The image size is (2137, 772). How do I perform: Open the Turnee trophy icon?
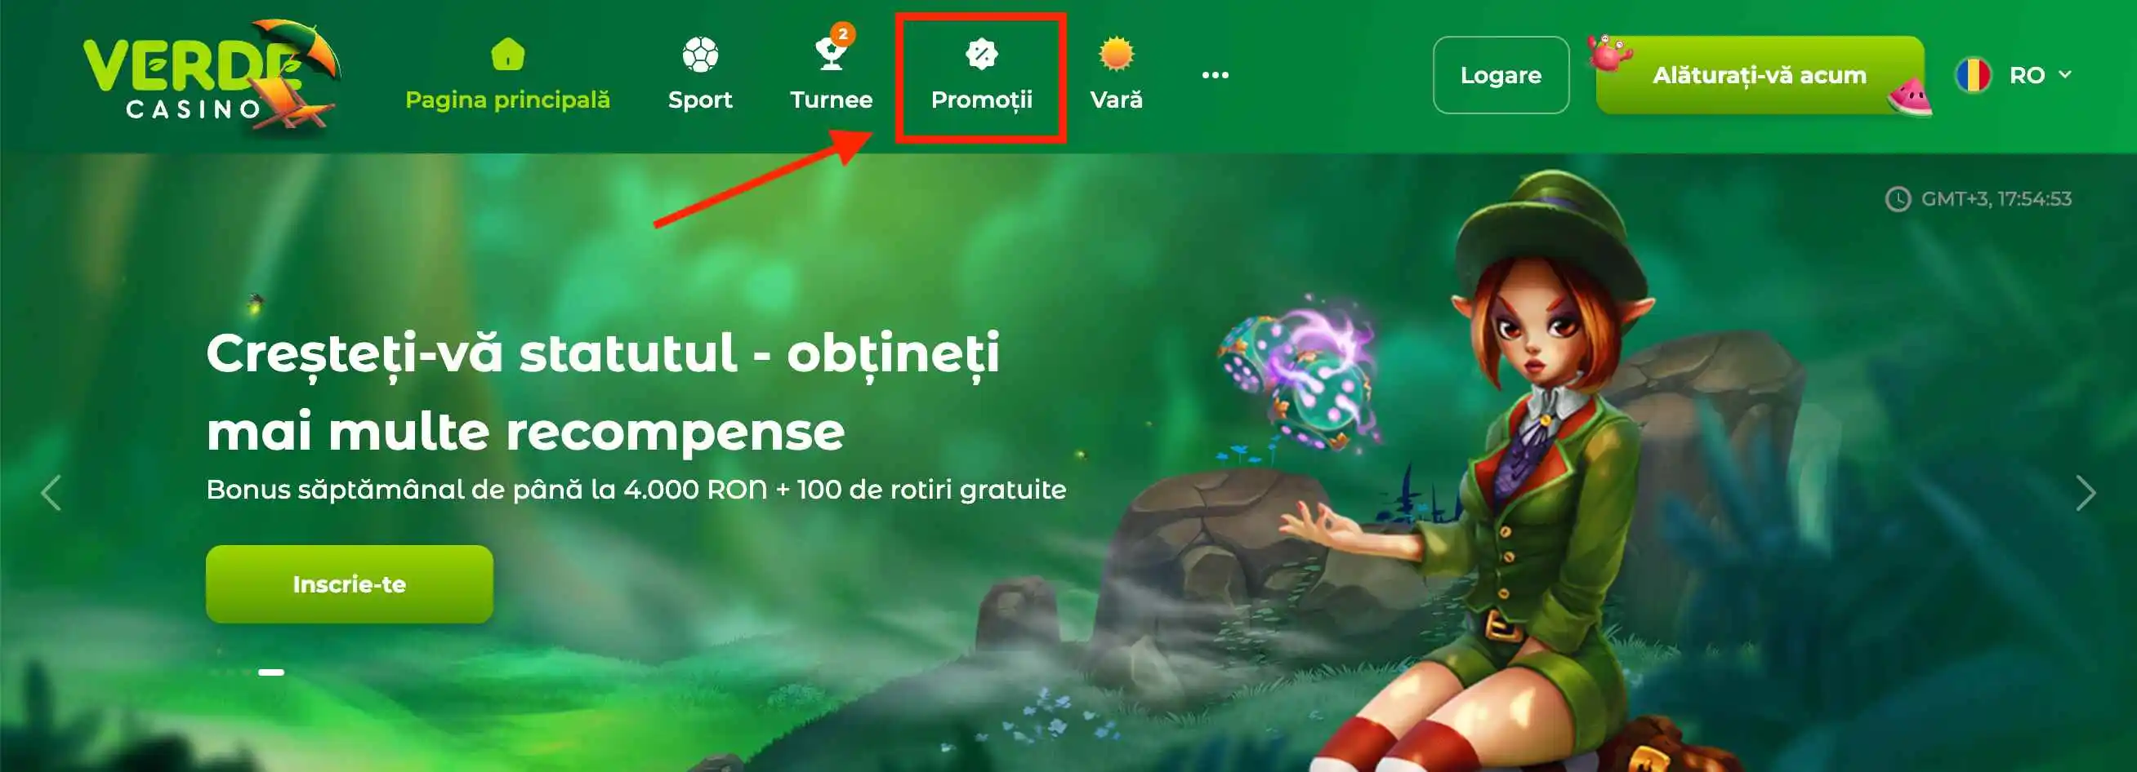[x=831, y=55]
